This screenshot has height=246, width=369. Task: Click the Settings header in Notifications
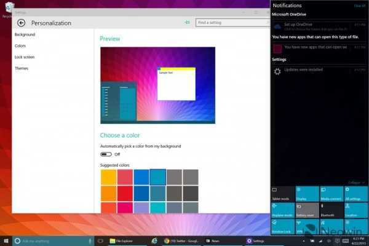(x=279, y=60)
